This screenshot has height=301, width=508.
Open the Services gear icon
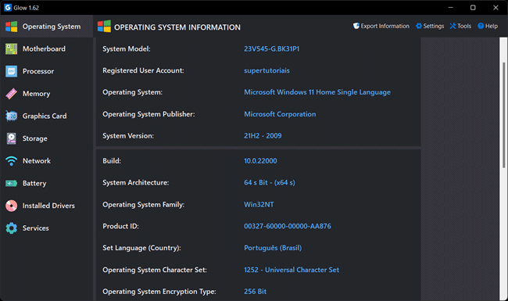[x=12, y=228]
